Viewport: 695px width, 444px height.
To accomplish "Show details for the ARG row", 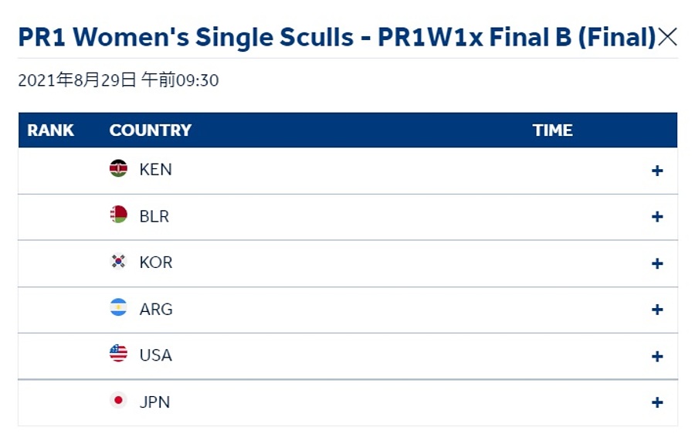I will tap(657, 310).
